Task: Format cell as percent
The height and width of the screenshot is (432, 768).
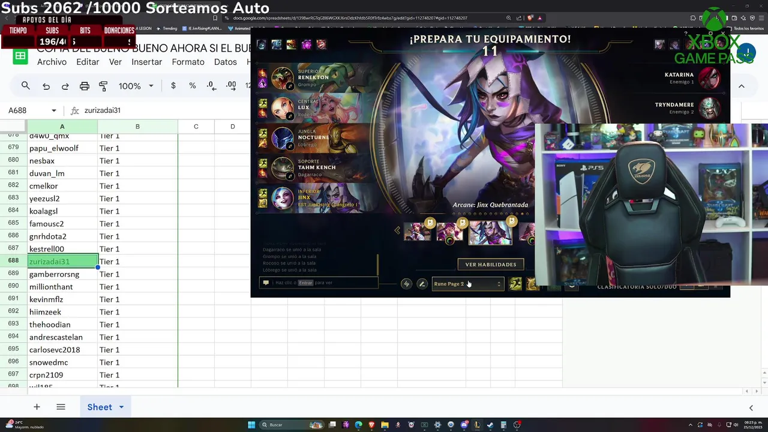Action: [x=193, y=86]
